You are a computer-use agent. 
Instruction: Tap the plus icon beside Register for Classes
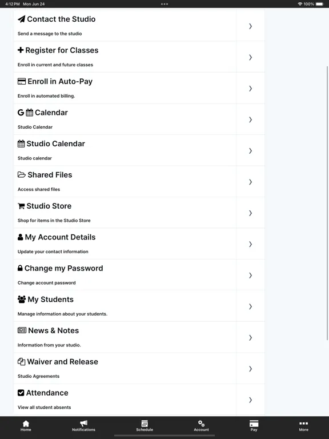(21, 50)
